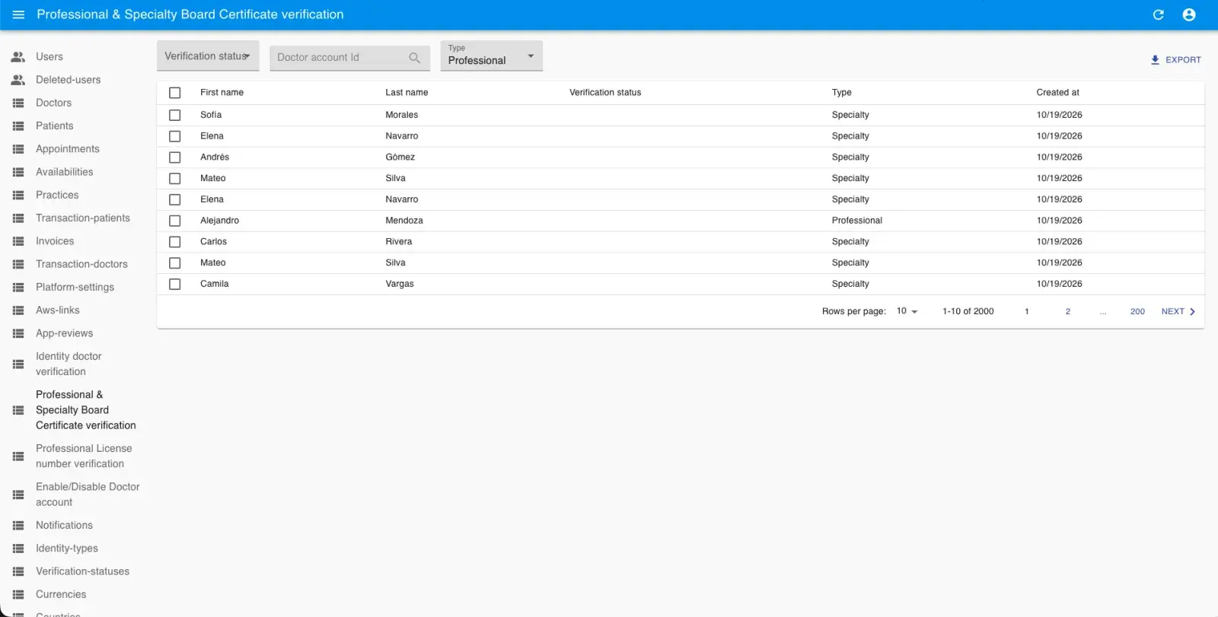
Task: Click the Doctors list icon
Action: click(x=18, y=103)
